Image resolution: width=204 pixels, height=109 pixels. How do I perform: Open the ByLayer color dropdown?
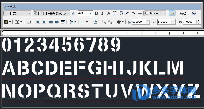[x=155, y=13]
